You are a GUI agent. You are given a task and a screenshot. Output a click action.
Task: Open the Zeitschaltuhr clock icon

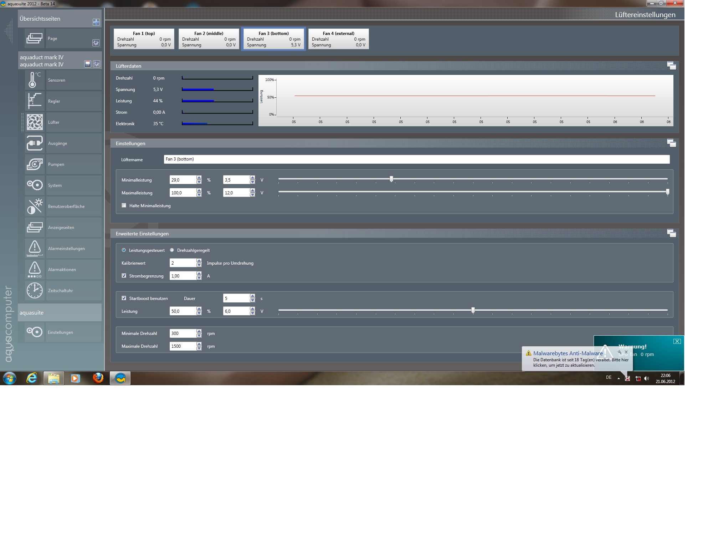point(35,291)
